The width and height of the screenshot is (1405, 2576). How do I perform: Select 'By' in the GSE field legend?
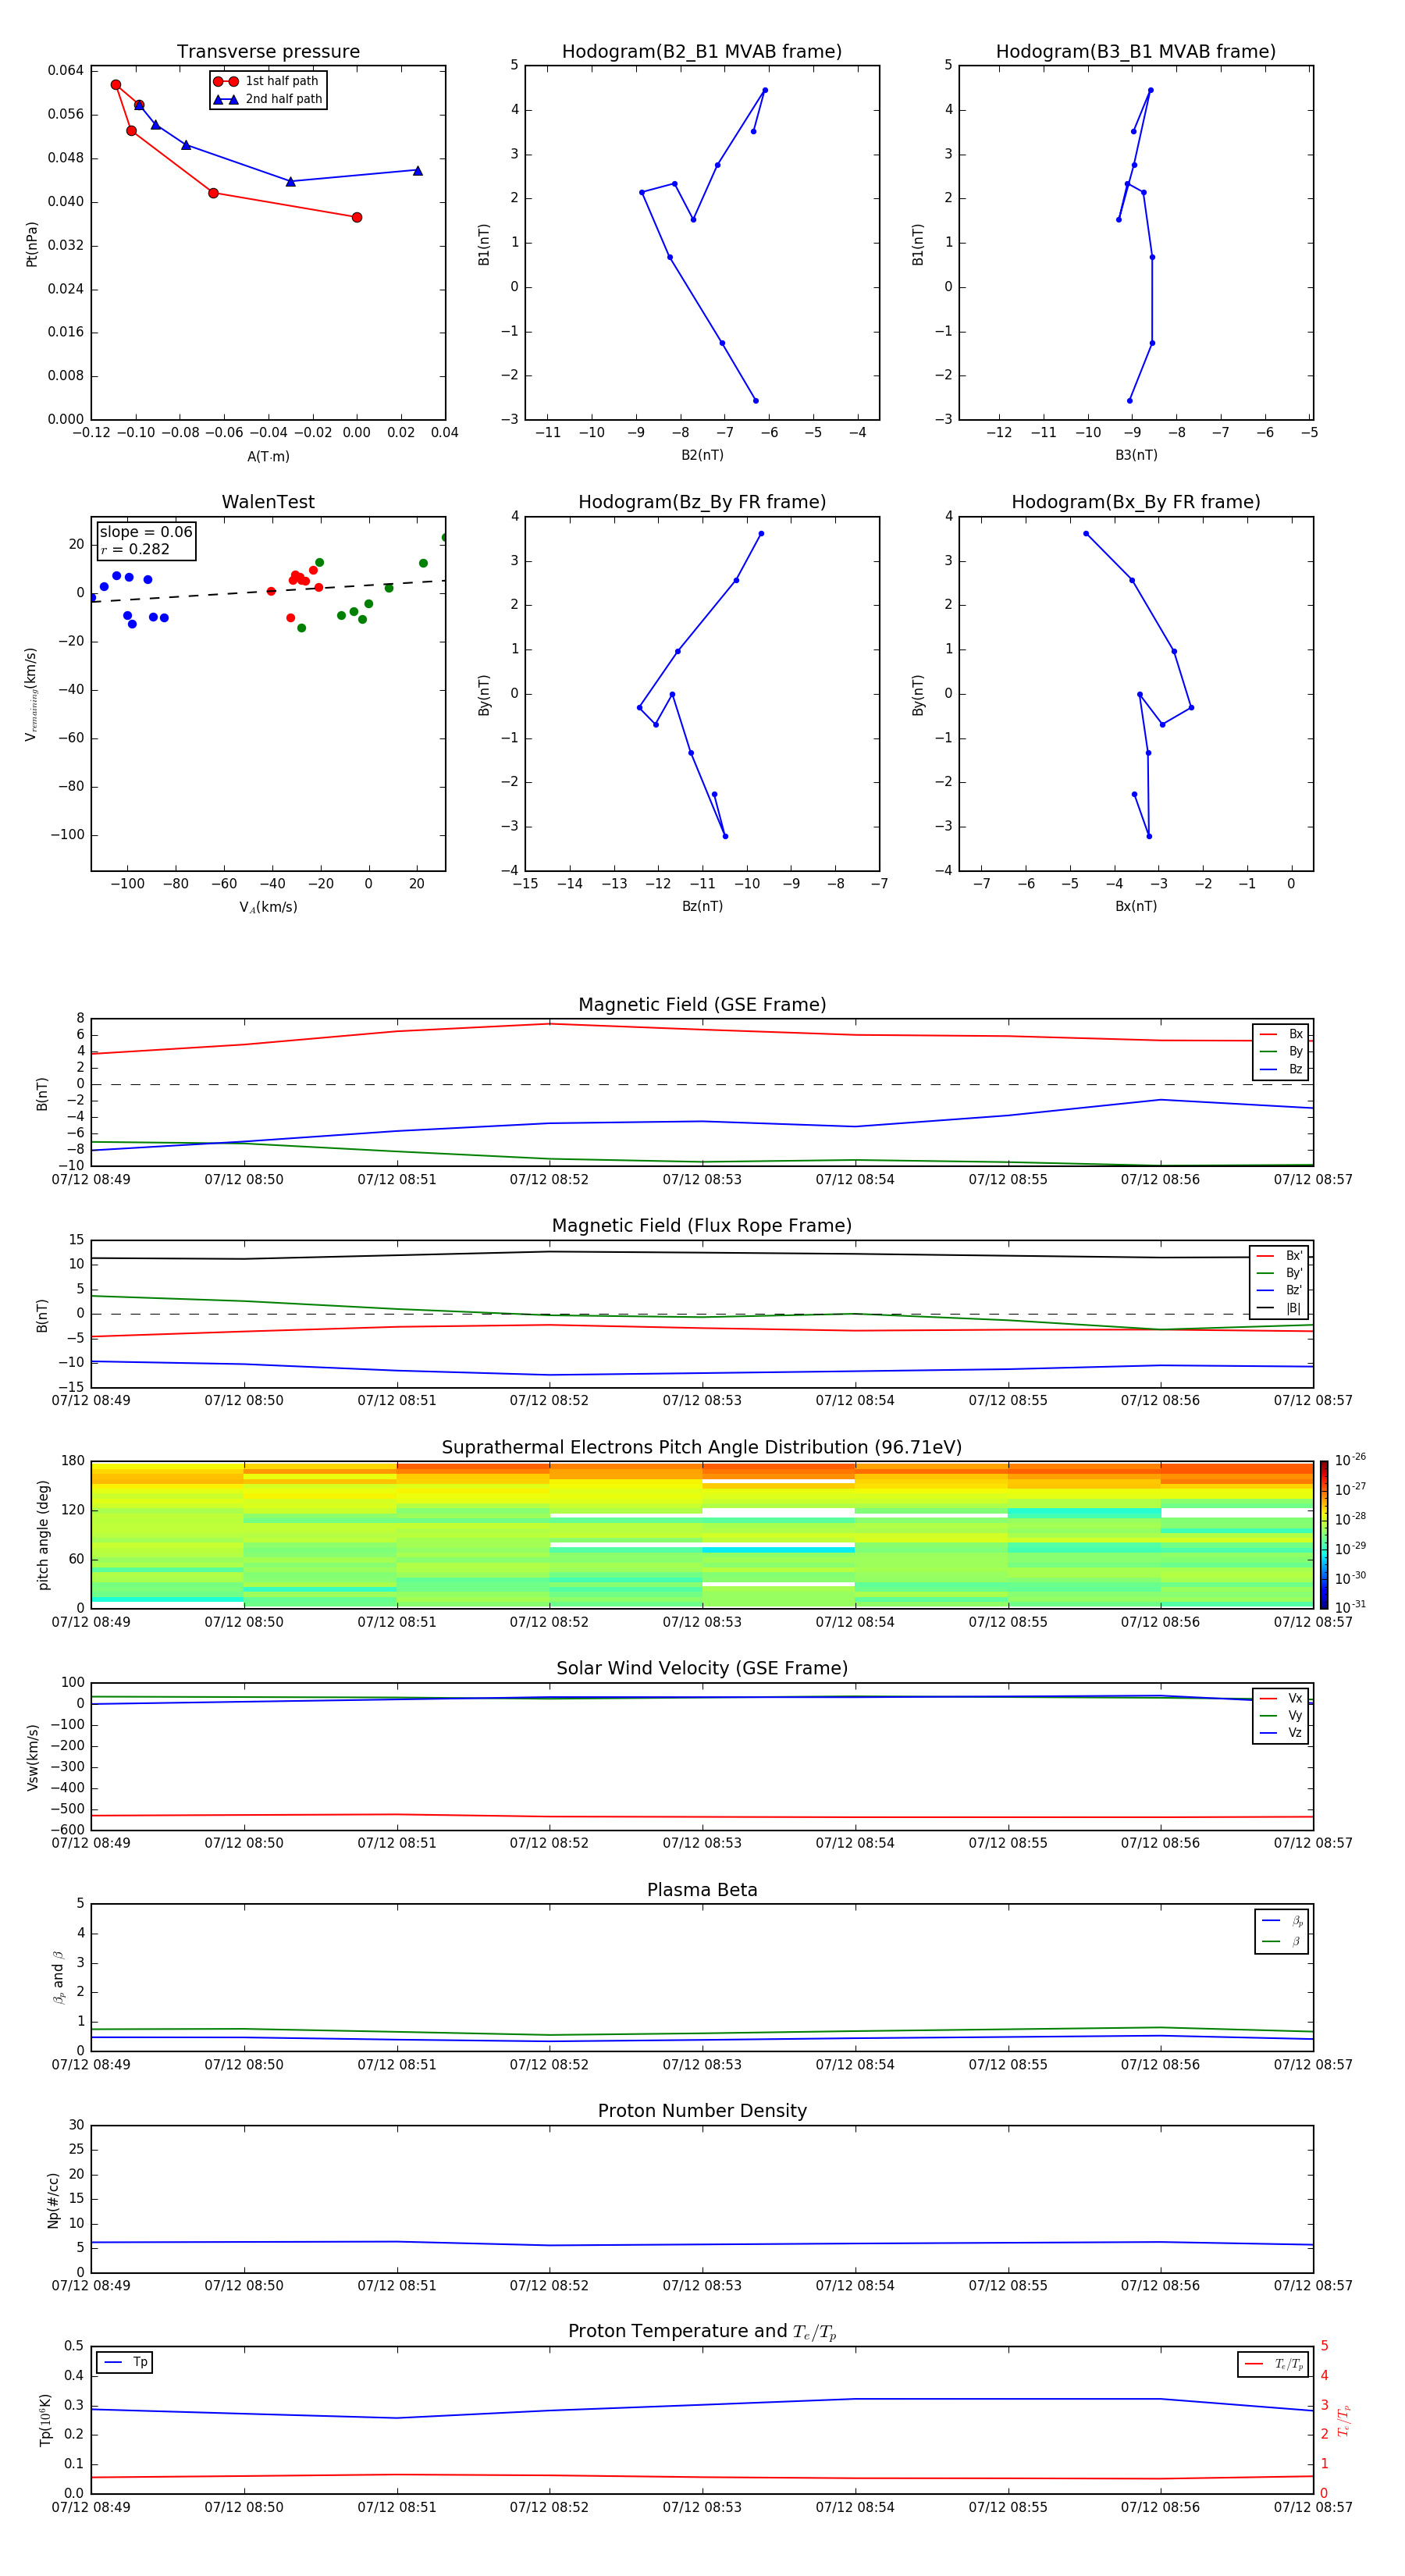(x=1281, y=1051)
